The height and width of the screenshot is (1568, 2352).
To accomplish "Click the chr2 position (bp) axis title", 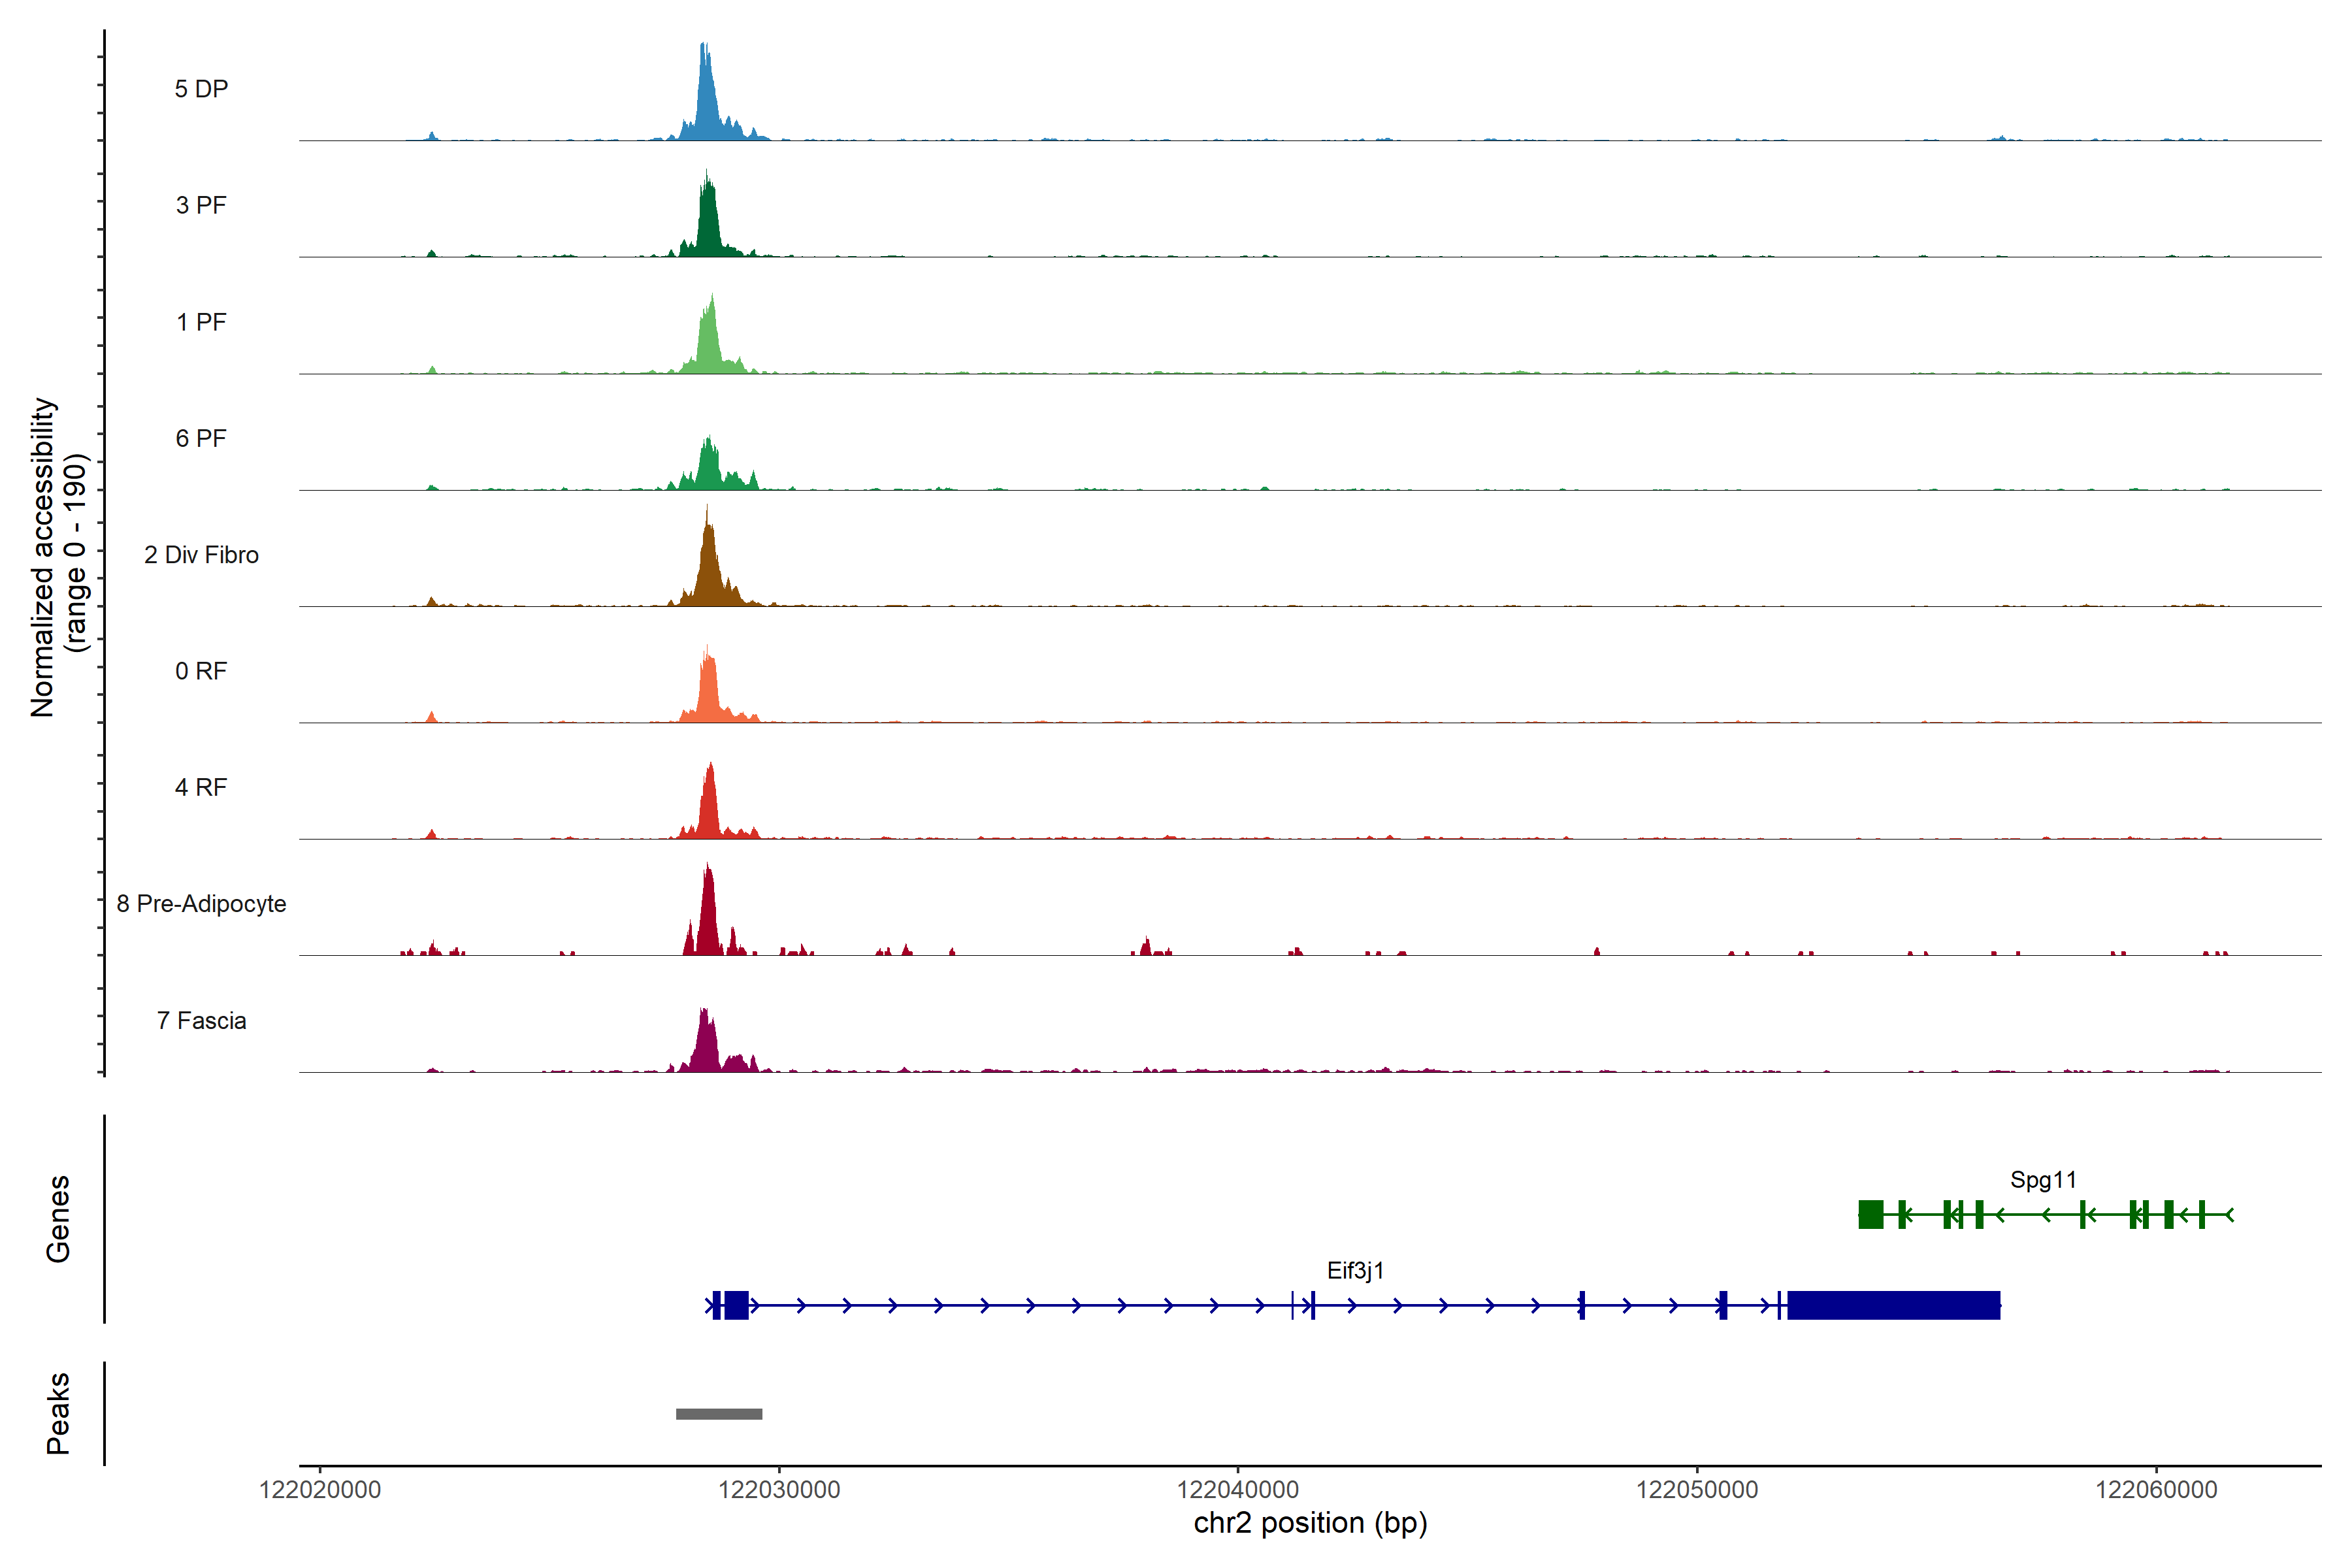I will pyautogui.click(x=1310, y=1523).
